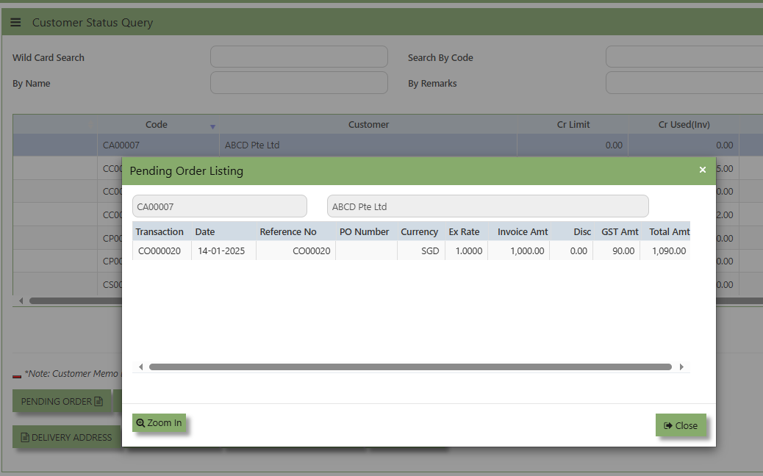
Task: Click the customer grid scrollbar left arrow
Action: coord(21,300)
